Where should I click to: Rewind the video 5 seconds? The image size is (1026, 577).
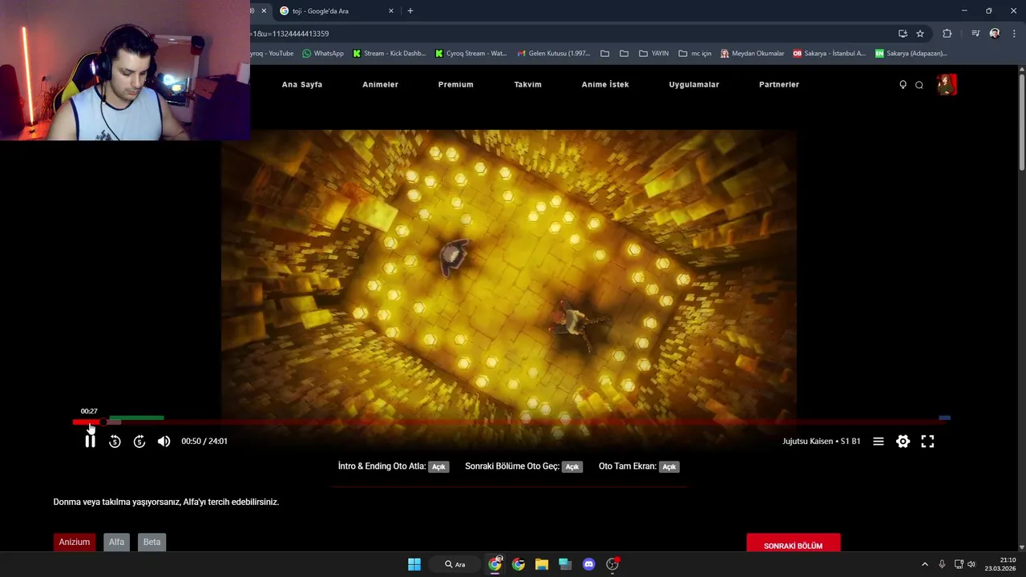click(x=115, y=441)
